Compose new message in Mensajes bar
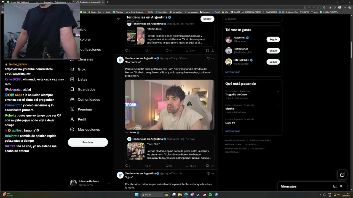This screenshot has height=198, width=353. pyautogui.click(x=335, y=186)
